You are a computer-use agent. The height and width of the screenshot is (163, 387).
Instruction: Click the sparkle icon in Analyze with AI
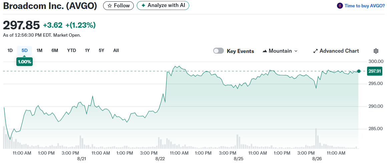point(143,5)
